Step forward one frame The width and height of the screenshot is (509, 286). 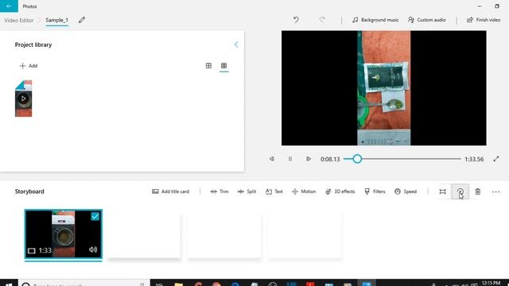[x=308, y=159]
